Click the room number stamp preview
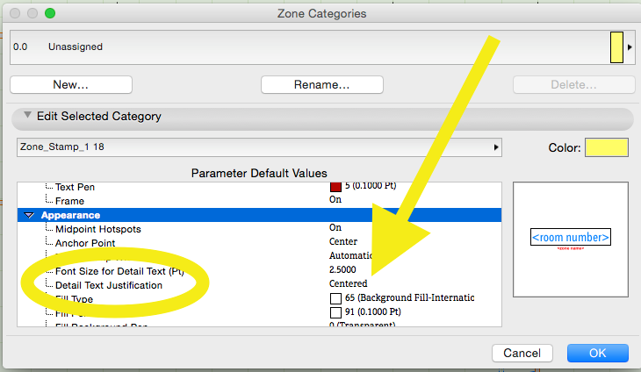The height and width of the screenshot is (372, 641). click(x=571, y=239)
